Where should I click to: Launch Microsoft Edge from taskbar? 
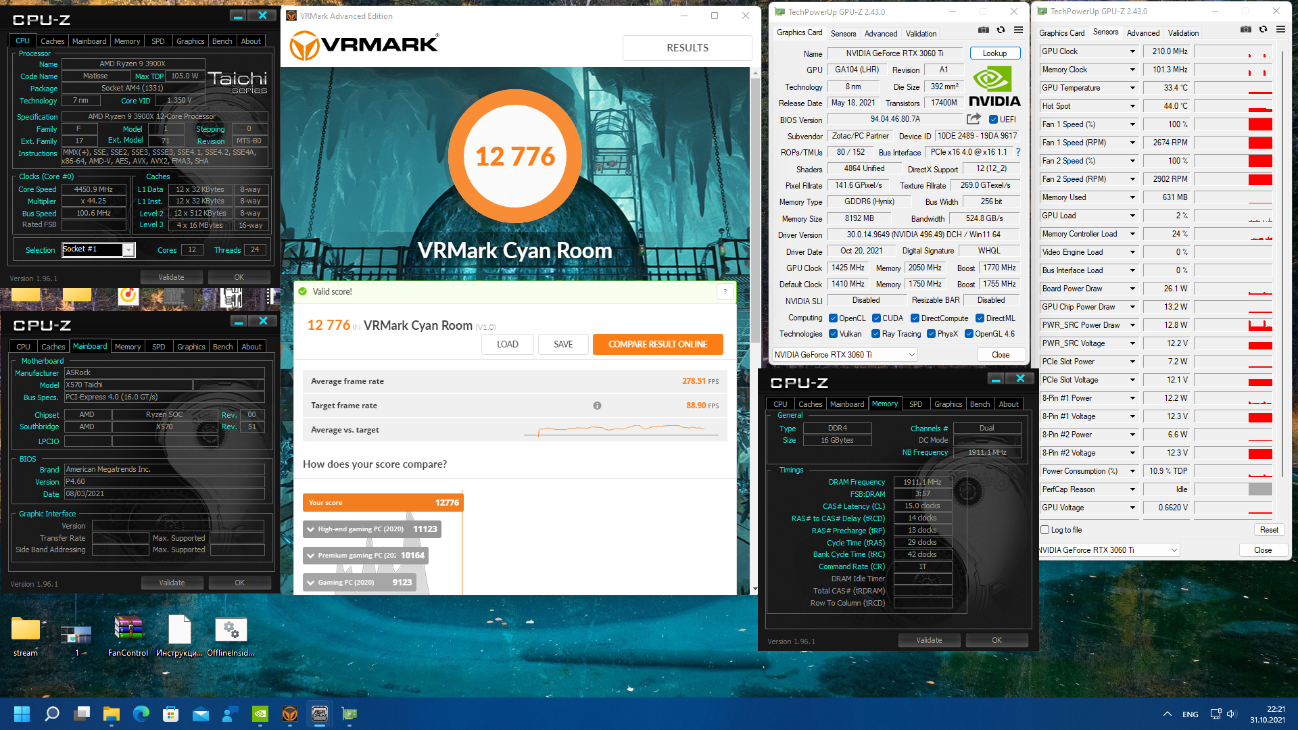[141, 714]
